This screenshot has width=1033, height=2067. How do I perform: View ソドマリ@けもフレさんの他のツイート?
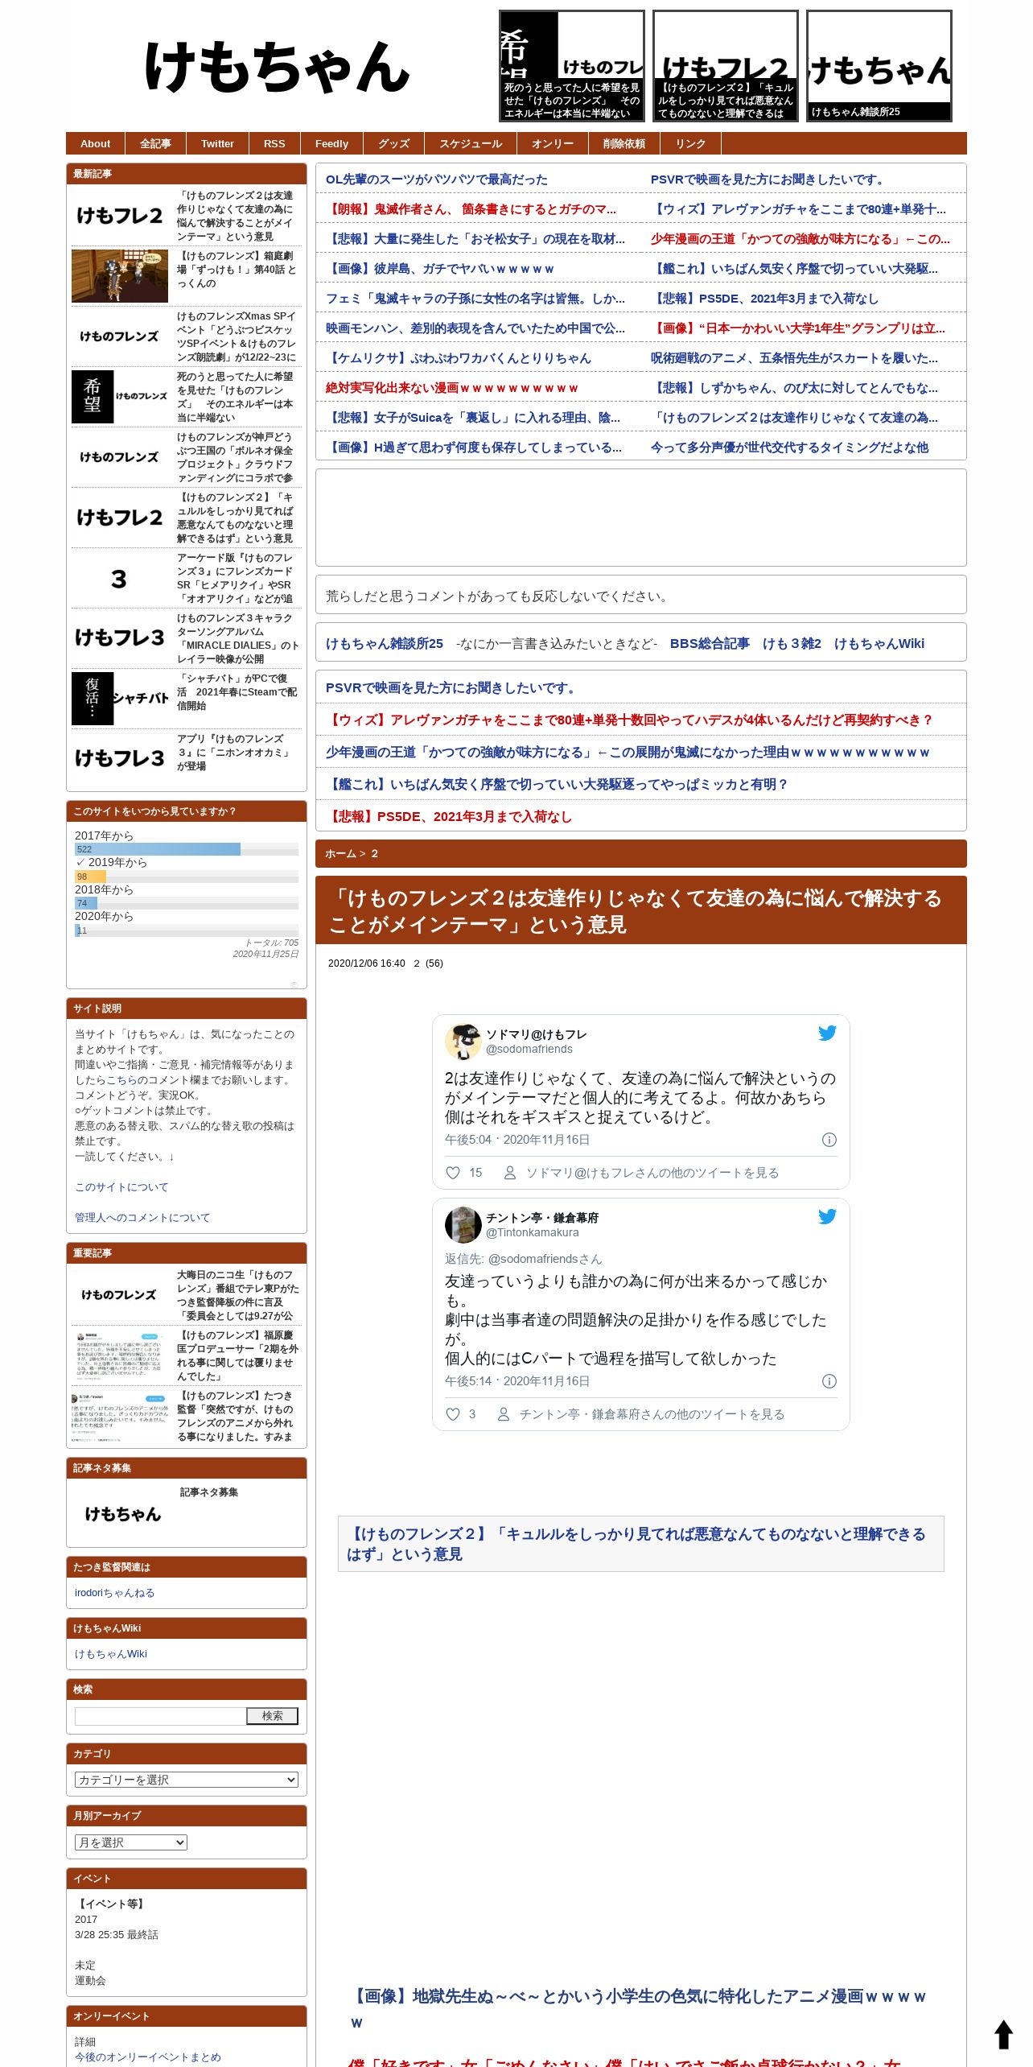click(x=652, y=1173)
